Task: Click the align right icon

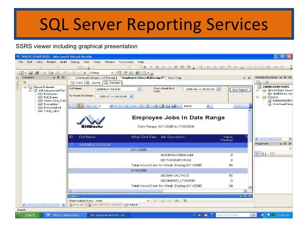Action: (x=188, y=67)
